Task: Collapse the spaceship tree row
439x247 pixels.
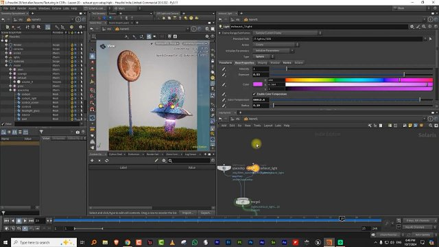Action: [11, 90]
